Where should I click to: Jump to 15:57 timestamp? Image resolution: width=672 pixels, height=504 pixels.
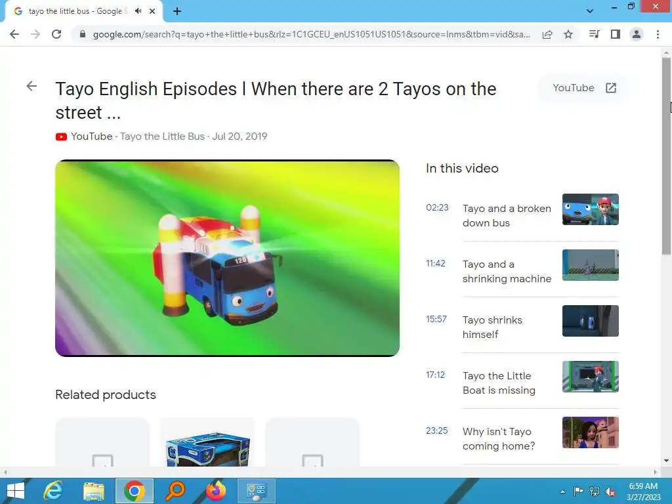436,319
